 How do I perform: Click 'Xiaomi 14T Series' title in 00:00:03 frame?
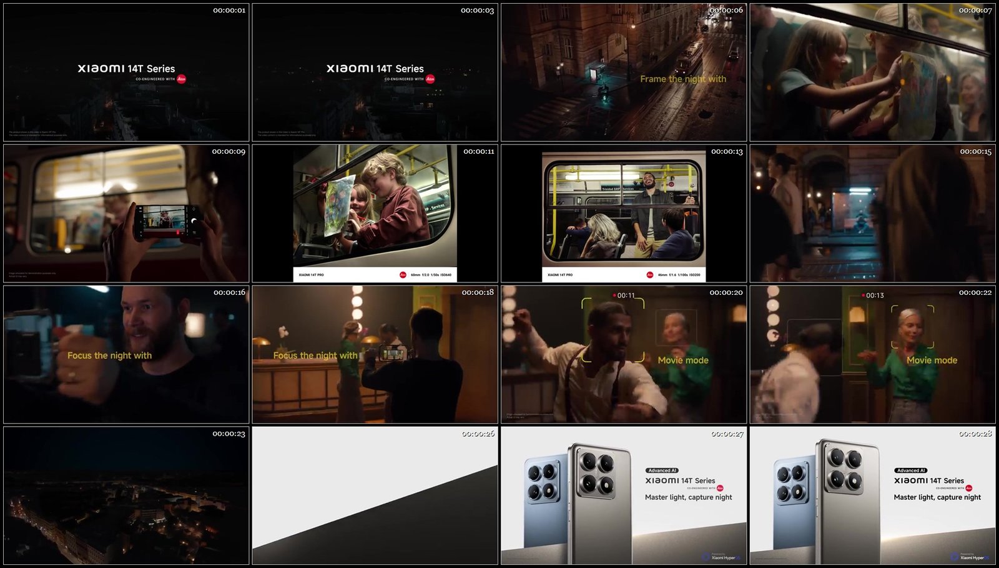[x=375, y=69]
